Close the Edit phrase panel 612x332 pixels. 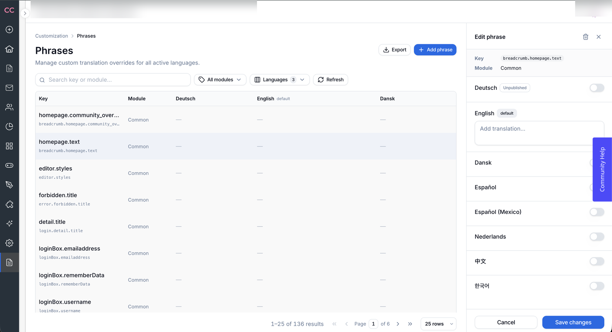click(x=599, y=37)
